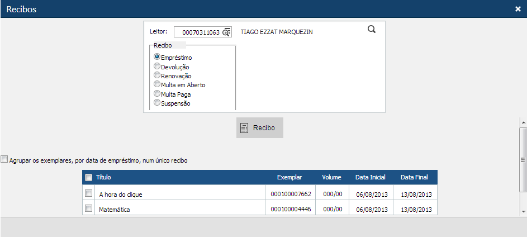Toggle the select-all checkbox in table header

click(x=88, y=178)
